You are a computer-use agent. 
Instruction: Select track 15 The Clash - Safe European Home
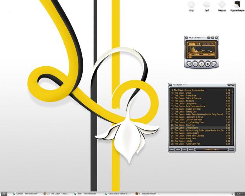(201, 106)
